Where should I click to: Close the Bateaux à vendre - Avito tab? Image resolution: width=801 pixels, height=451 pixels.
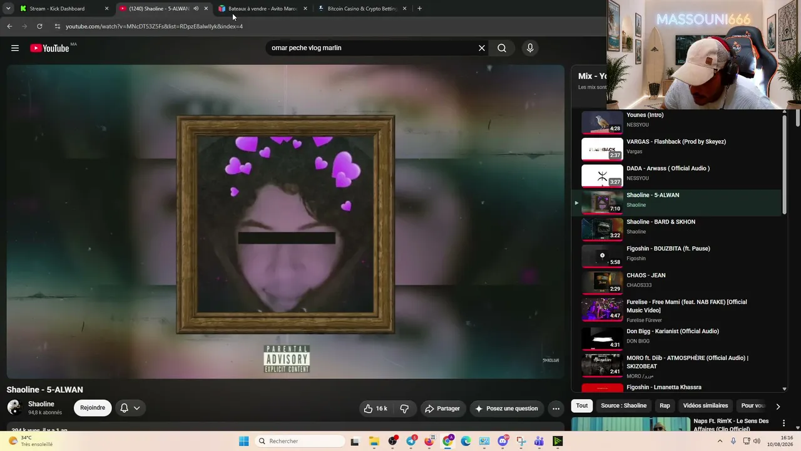305,9
